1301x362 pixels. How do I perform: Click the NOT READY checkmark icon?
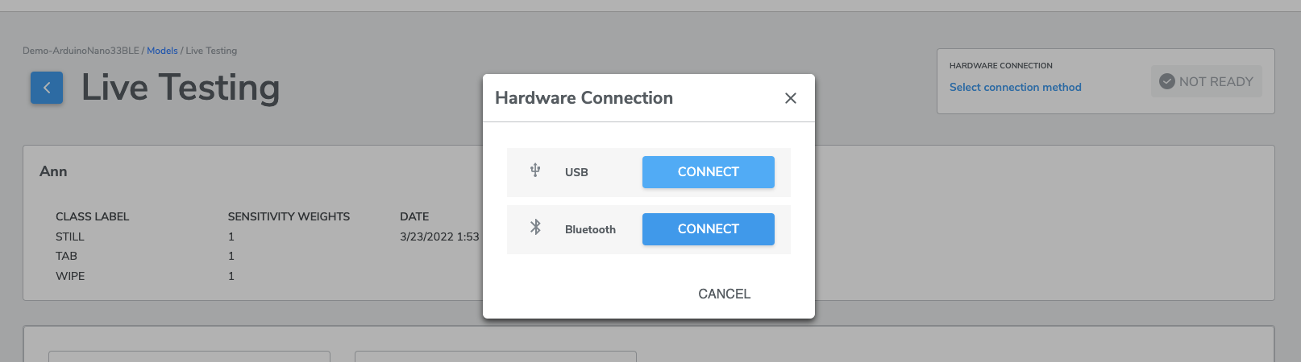1166,81
